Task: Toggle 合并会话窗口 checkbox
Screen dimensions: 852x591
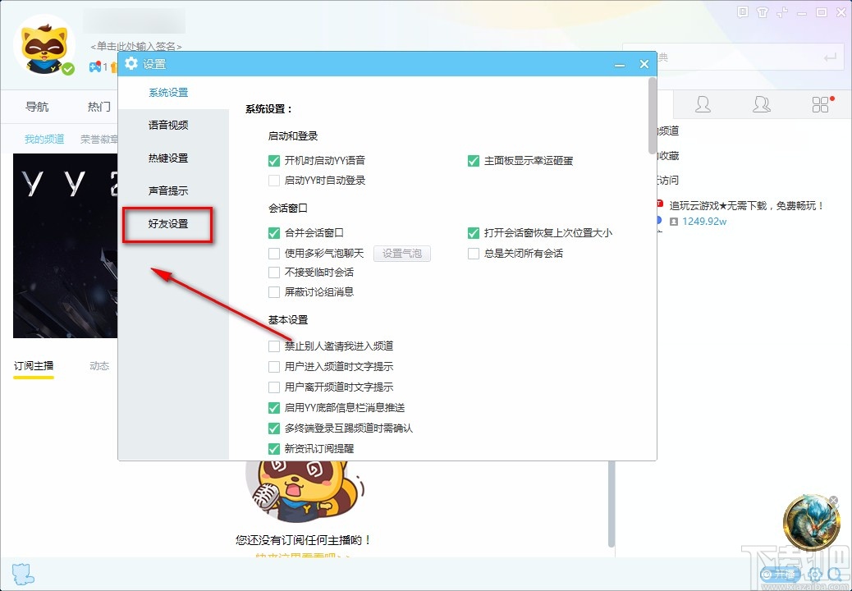Action: 274,233
